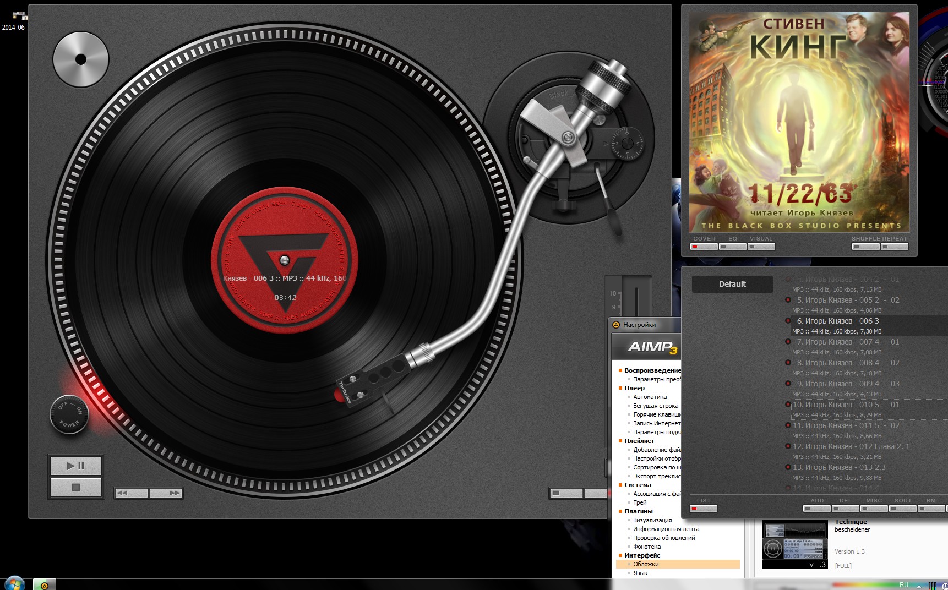
Task: Open the Интерфейс section in settings tree
Action: 642,555
